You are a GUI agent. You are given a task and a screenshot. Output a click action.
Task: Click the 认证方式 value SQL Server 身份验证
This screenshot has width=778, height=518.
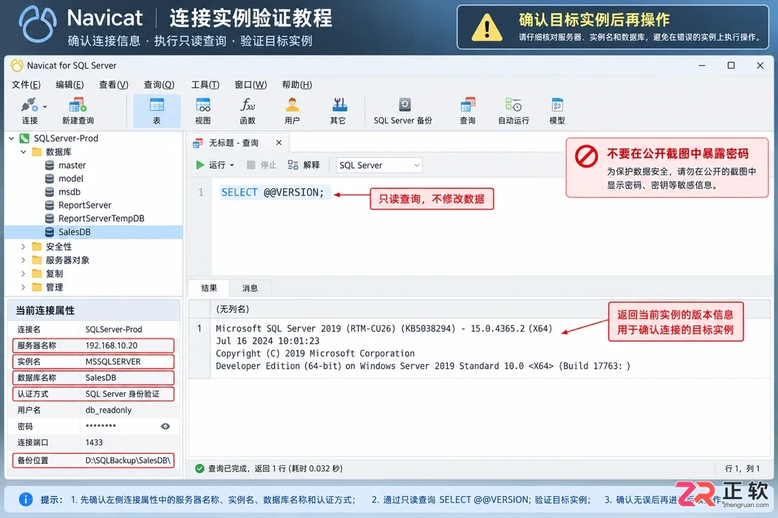coord(122,394)
